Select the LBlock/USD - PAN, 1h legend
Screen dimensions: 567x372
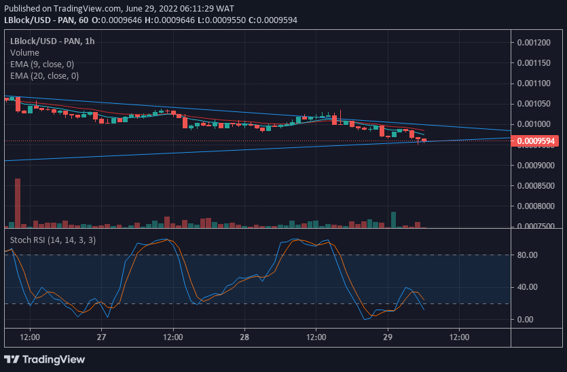tap(52, 41)
